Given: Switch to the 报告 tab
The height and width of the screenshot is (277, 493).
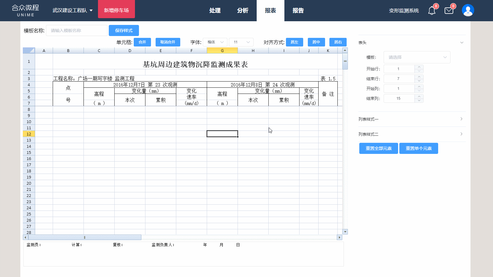Looking at the screenshot, I should coord(298,10).
